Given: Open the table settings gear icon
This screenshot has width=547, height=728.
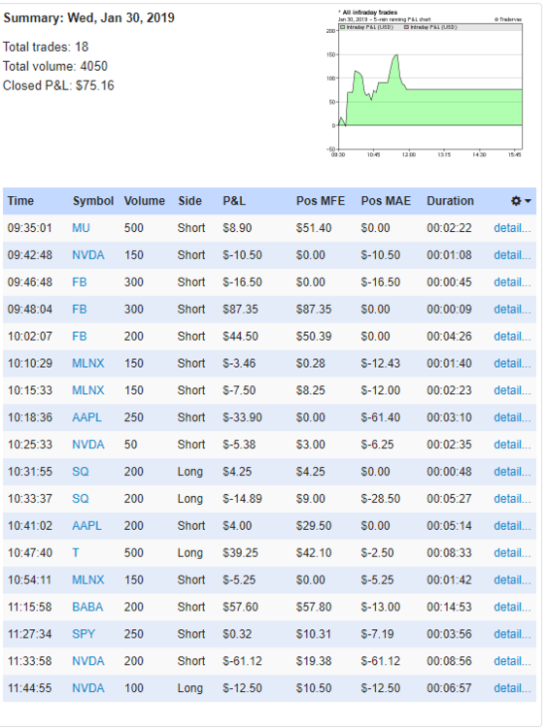Looking at the screenshot, I should click(515, 201).
